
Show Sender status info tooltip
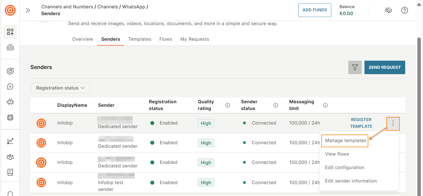pyautogui.click(x=276, y=105)
